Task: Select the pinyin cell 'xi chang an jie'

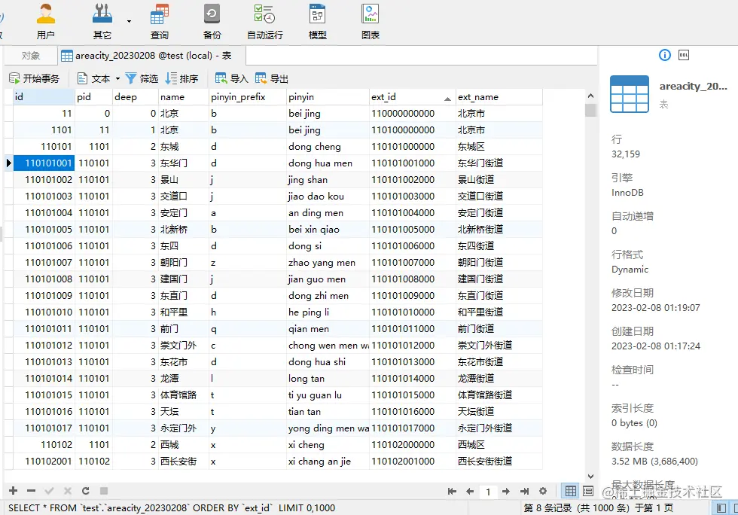Action: pos(328,462)
